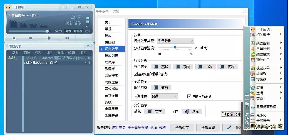This screenshot has width=288, height=135.
Task: Open the 帮助 link
Action: (162, 127)
